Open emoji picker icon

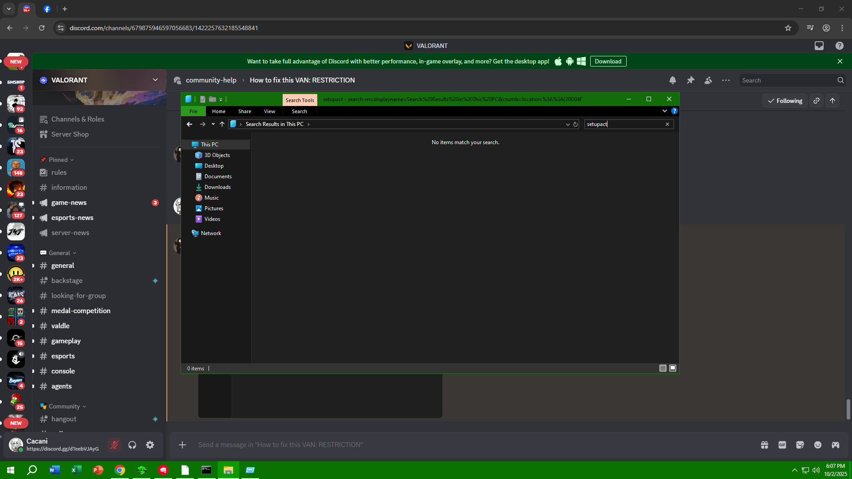[x=818, y=445]
